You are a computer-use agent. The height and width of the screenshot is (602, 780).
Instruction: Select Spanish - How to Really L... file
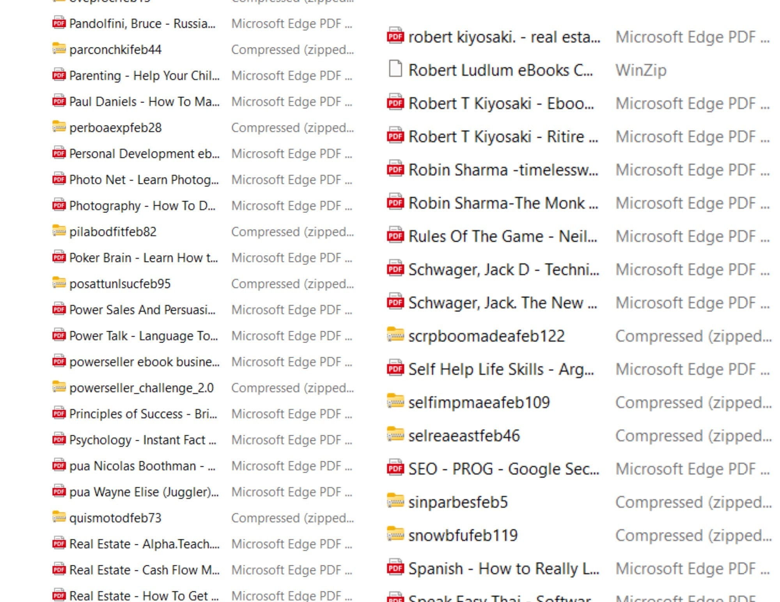(x=503, y=569)
